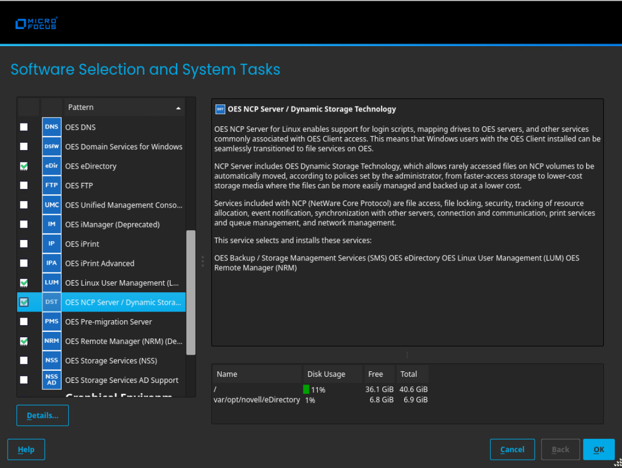
Task: Click the FTP pattern icon
Action: point(52,186)
